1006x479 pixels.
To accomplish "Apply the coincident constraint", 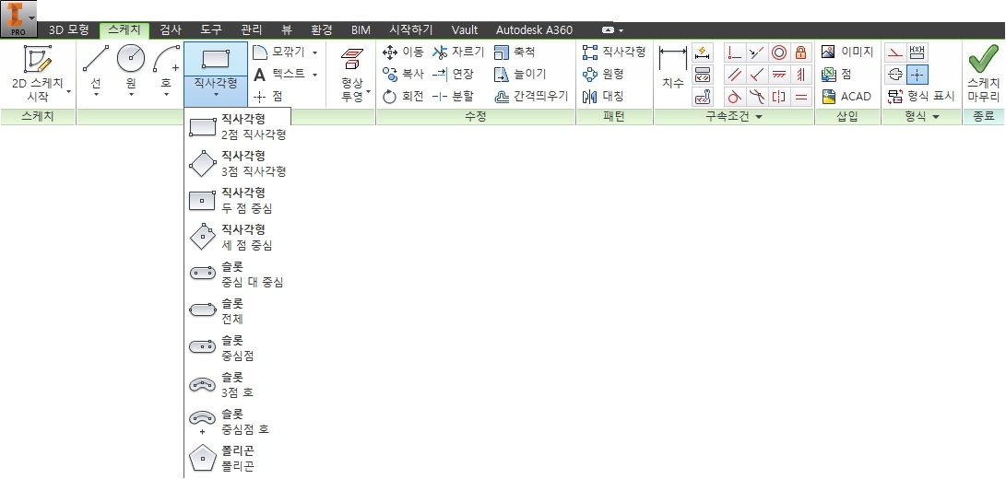I will (735, 53).
